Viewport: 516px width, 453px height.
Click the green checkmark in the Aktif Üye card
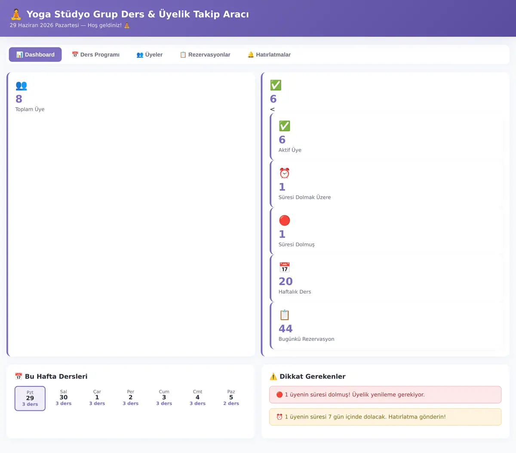[x=284, y=126]
